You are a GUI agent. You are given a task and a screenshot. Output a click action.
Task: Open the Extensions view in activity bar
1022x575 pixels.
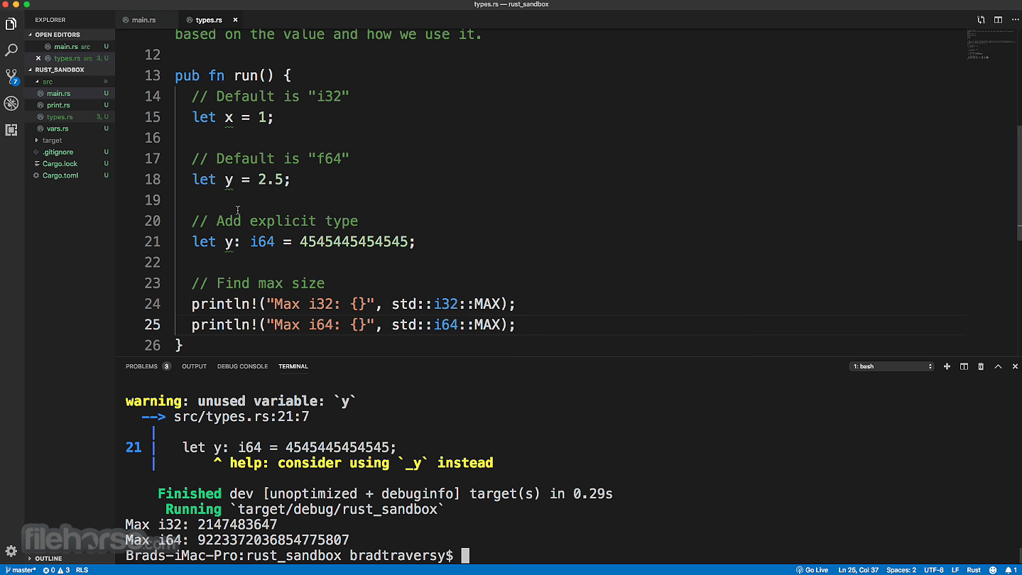tap(11, 130)
